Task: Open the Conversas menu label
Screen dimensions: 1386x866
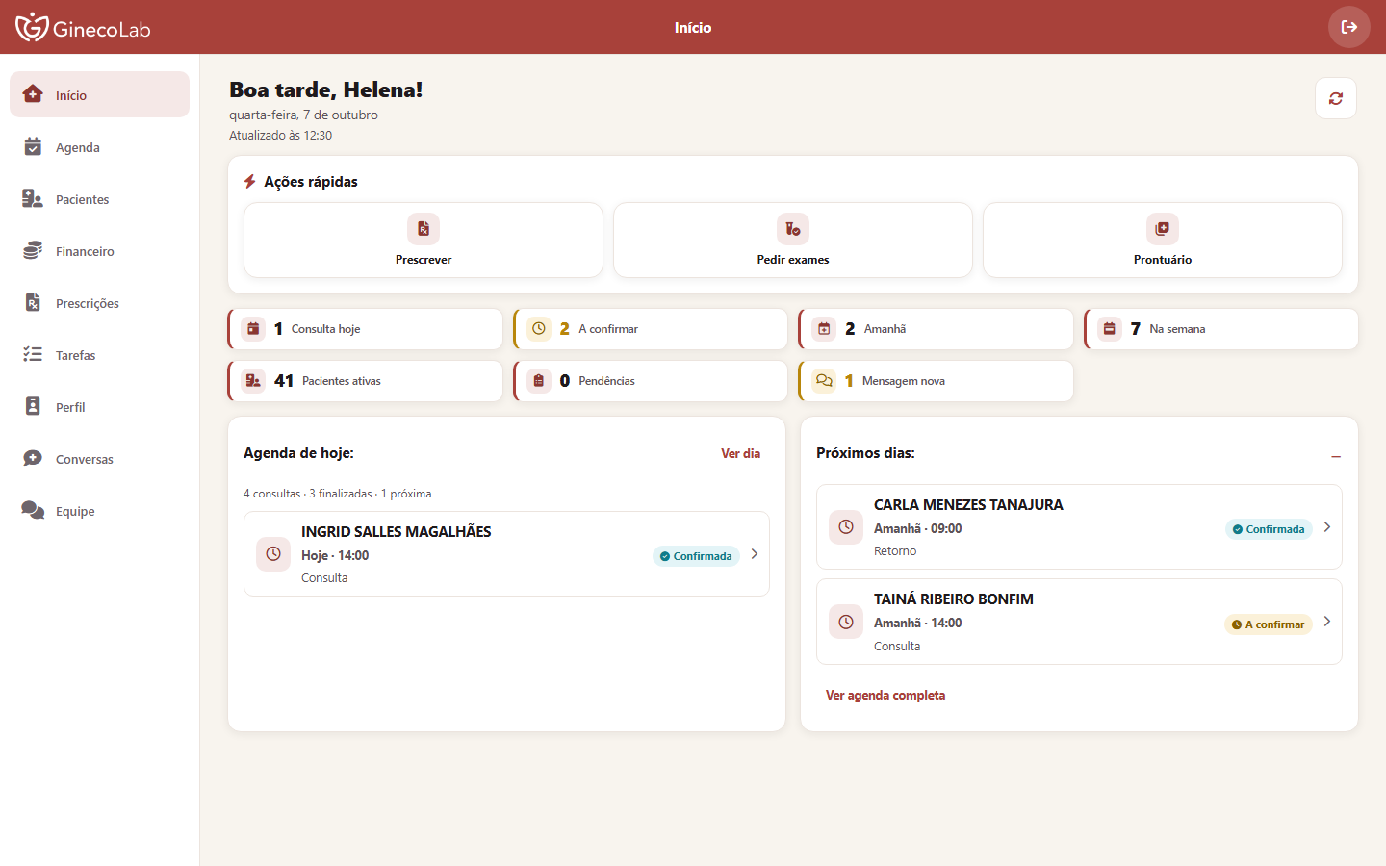Action: (85, 459)
